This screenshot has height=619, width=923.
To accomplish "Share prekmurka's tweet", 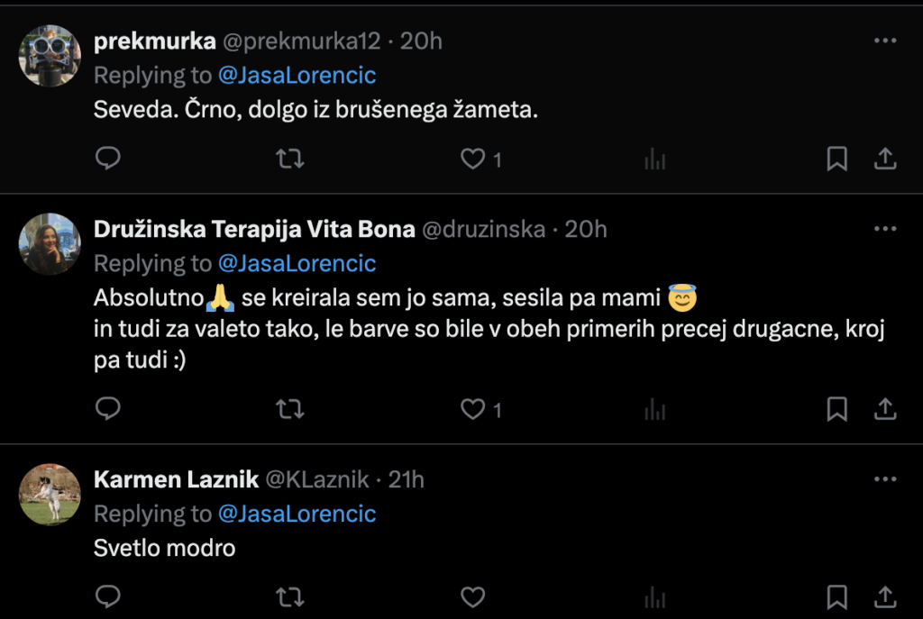I will [x=885, y=159].
